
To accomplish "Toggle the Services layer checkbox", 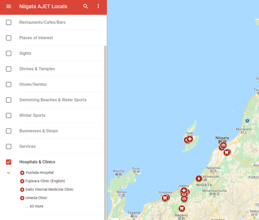I will pos(8,147).
